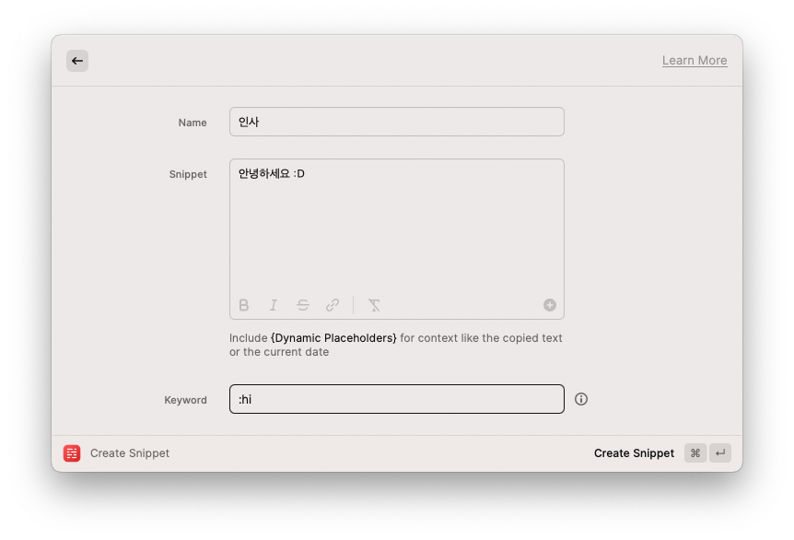Click the red Create Snippet app icon
Viewport: 794px width, 540px height.
click(72, 453)
